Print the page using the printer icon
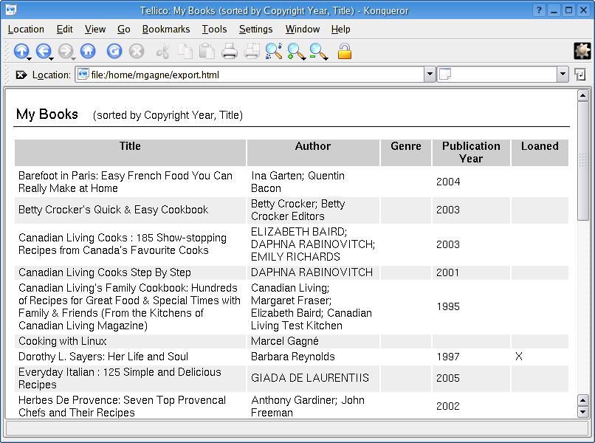Screen dimensions: 595x443 (230, 51)
